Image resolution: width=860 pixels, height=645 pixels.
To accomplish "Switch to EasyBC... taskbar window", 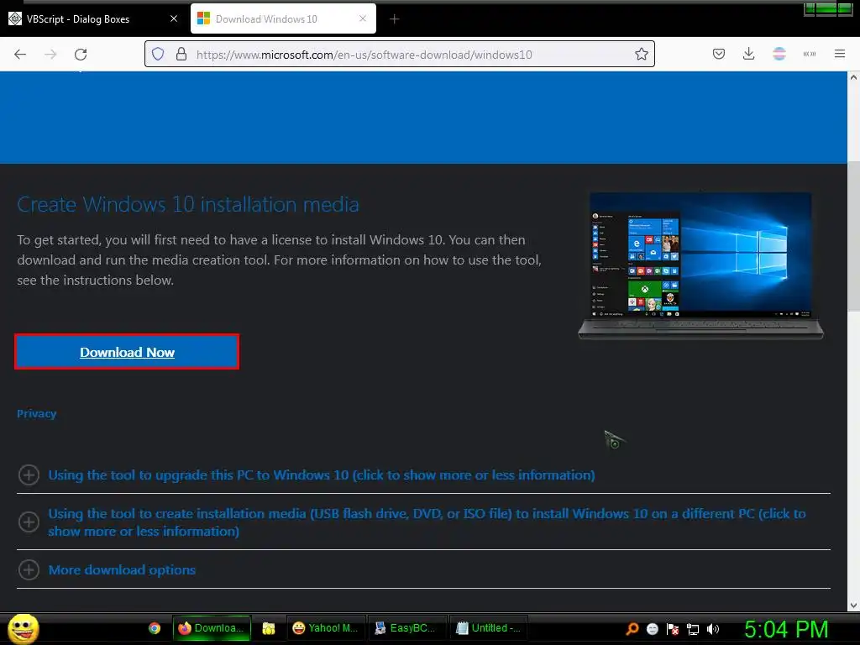I will click(x=406, y=628).
